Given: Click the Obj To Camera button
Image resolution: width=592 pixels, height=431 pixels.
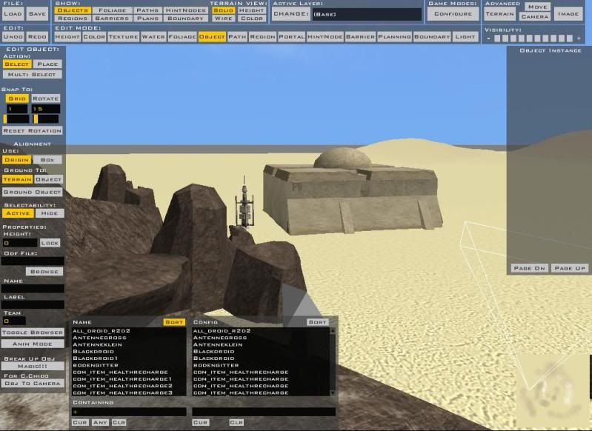Looking at the screenshot, I should pyautogui.click(x=33, y=384).
